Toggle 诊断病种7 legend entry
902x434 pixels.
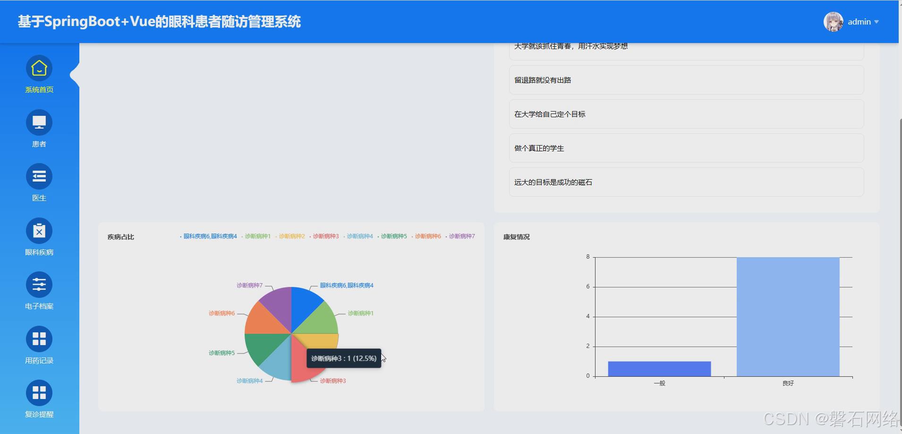pyautogui.click(x=461, y=236)
